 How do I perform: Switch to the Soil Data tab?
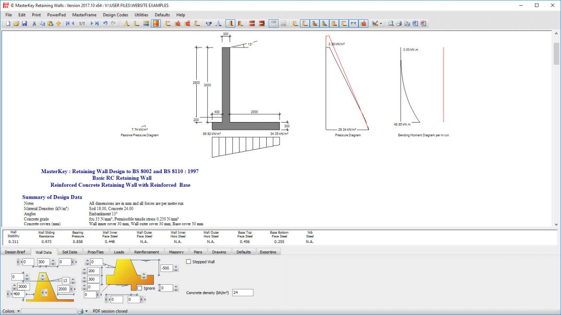(70, 252)
